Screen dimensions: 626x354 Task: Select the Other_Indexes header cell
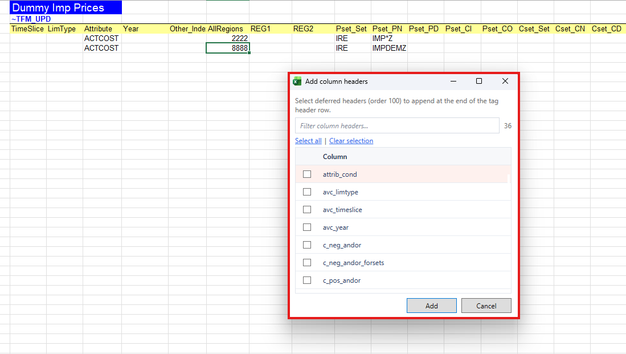187,29
